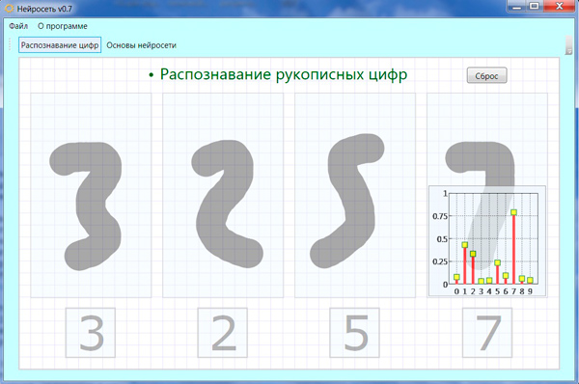
Task: Open the Файл menu
Action: coord(18,26)
